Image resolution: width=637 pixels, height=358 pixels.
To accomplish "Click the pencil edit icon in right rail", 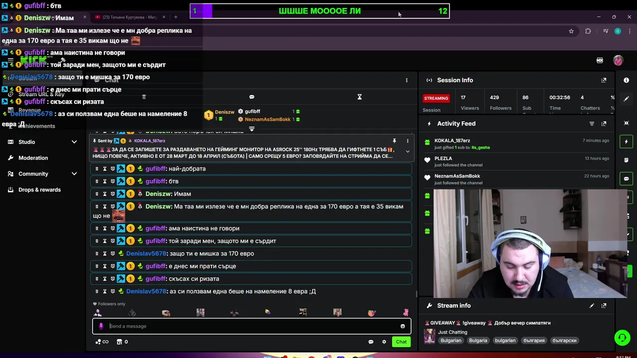I will tap(626, 98).
